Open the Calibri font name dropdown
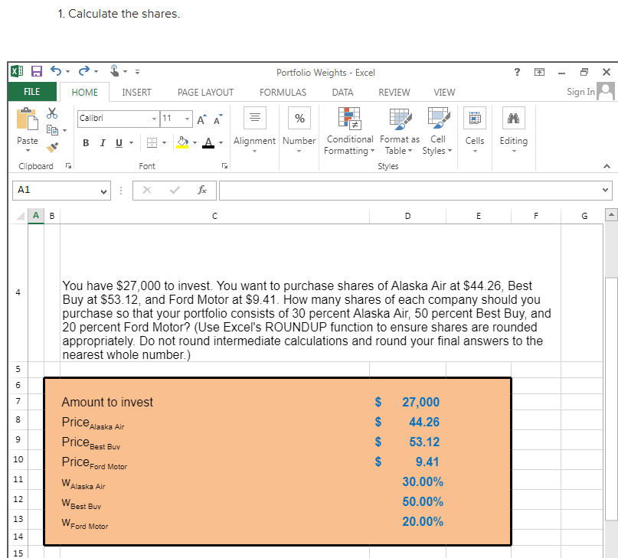 [x=154, y=119]
